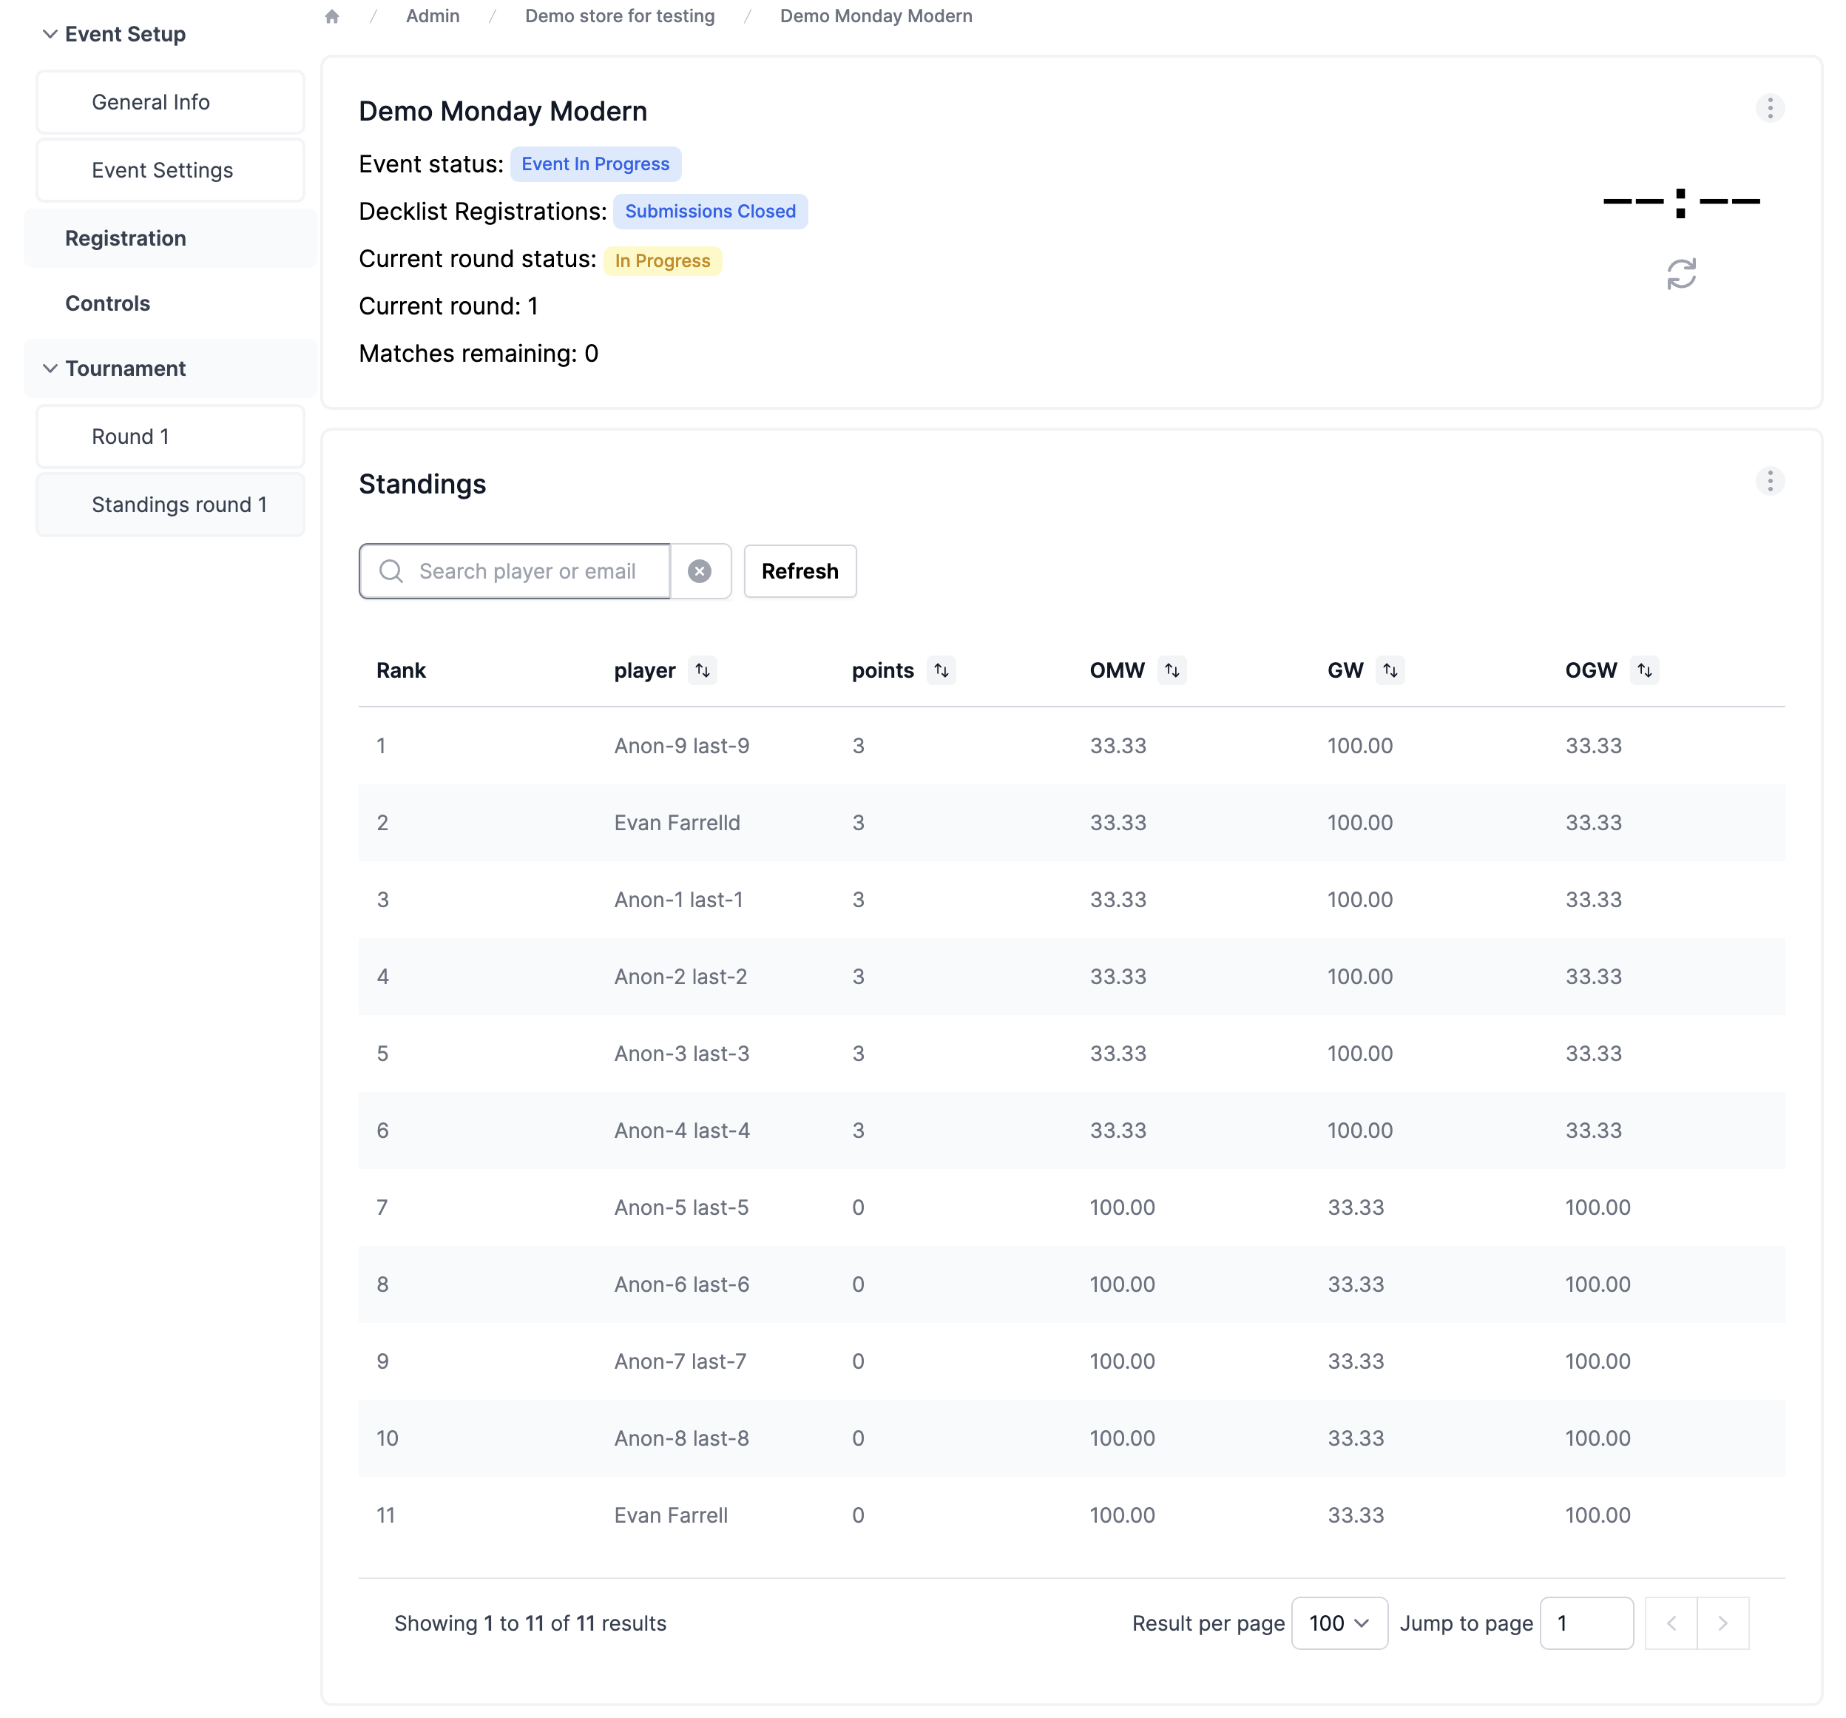
Task: Follow the Demo store for testing breadcrumb
Action: click(619, 17)
